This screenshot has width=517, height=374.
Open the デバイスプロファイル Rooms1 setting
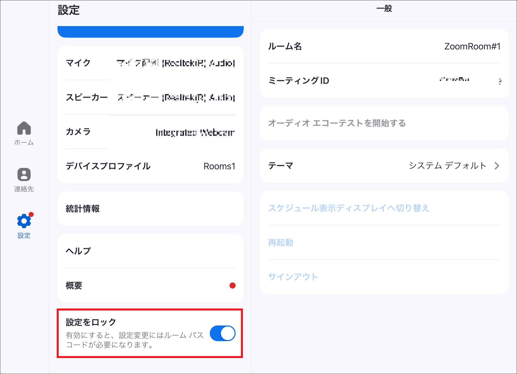point(150,166)
